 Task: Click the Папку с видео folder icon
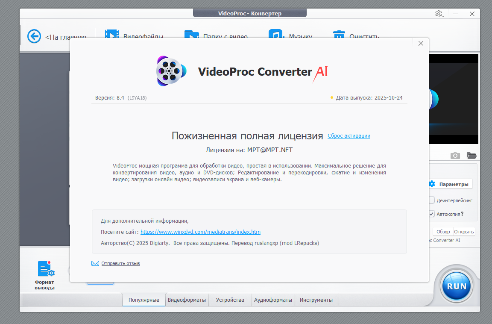(192, 34)
